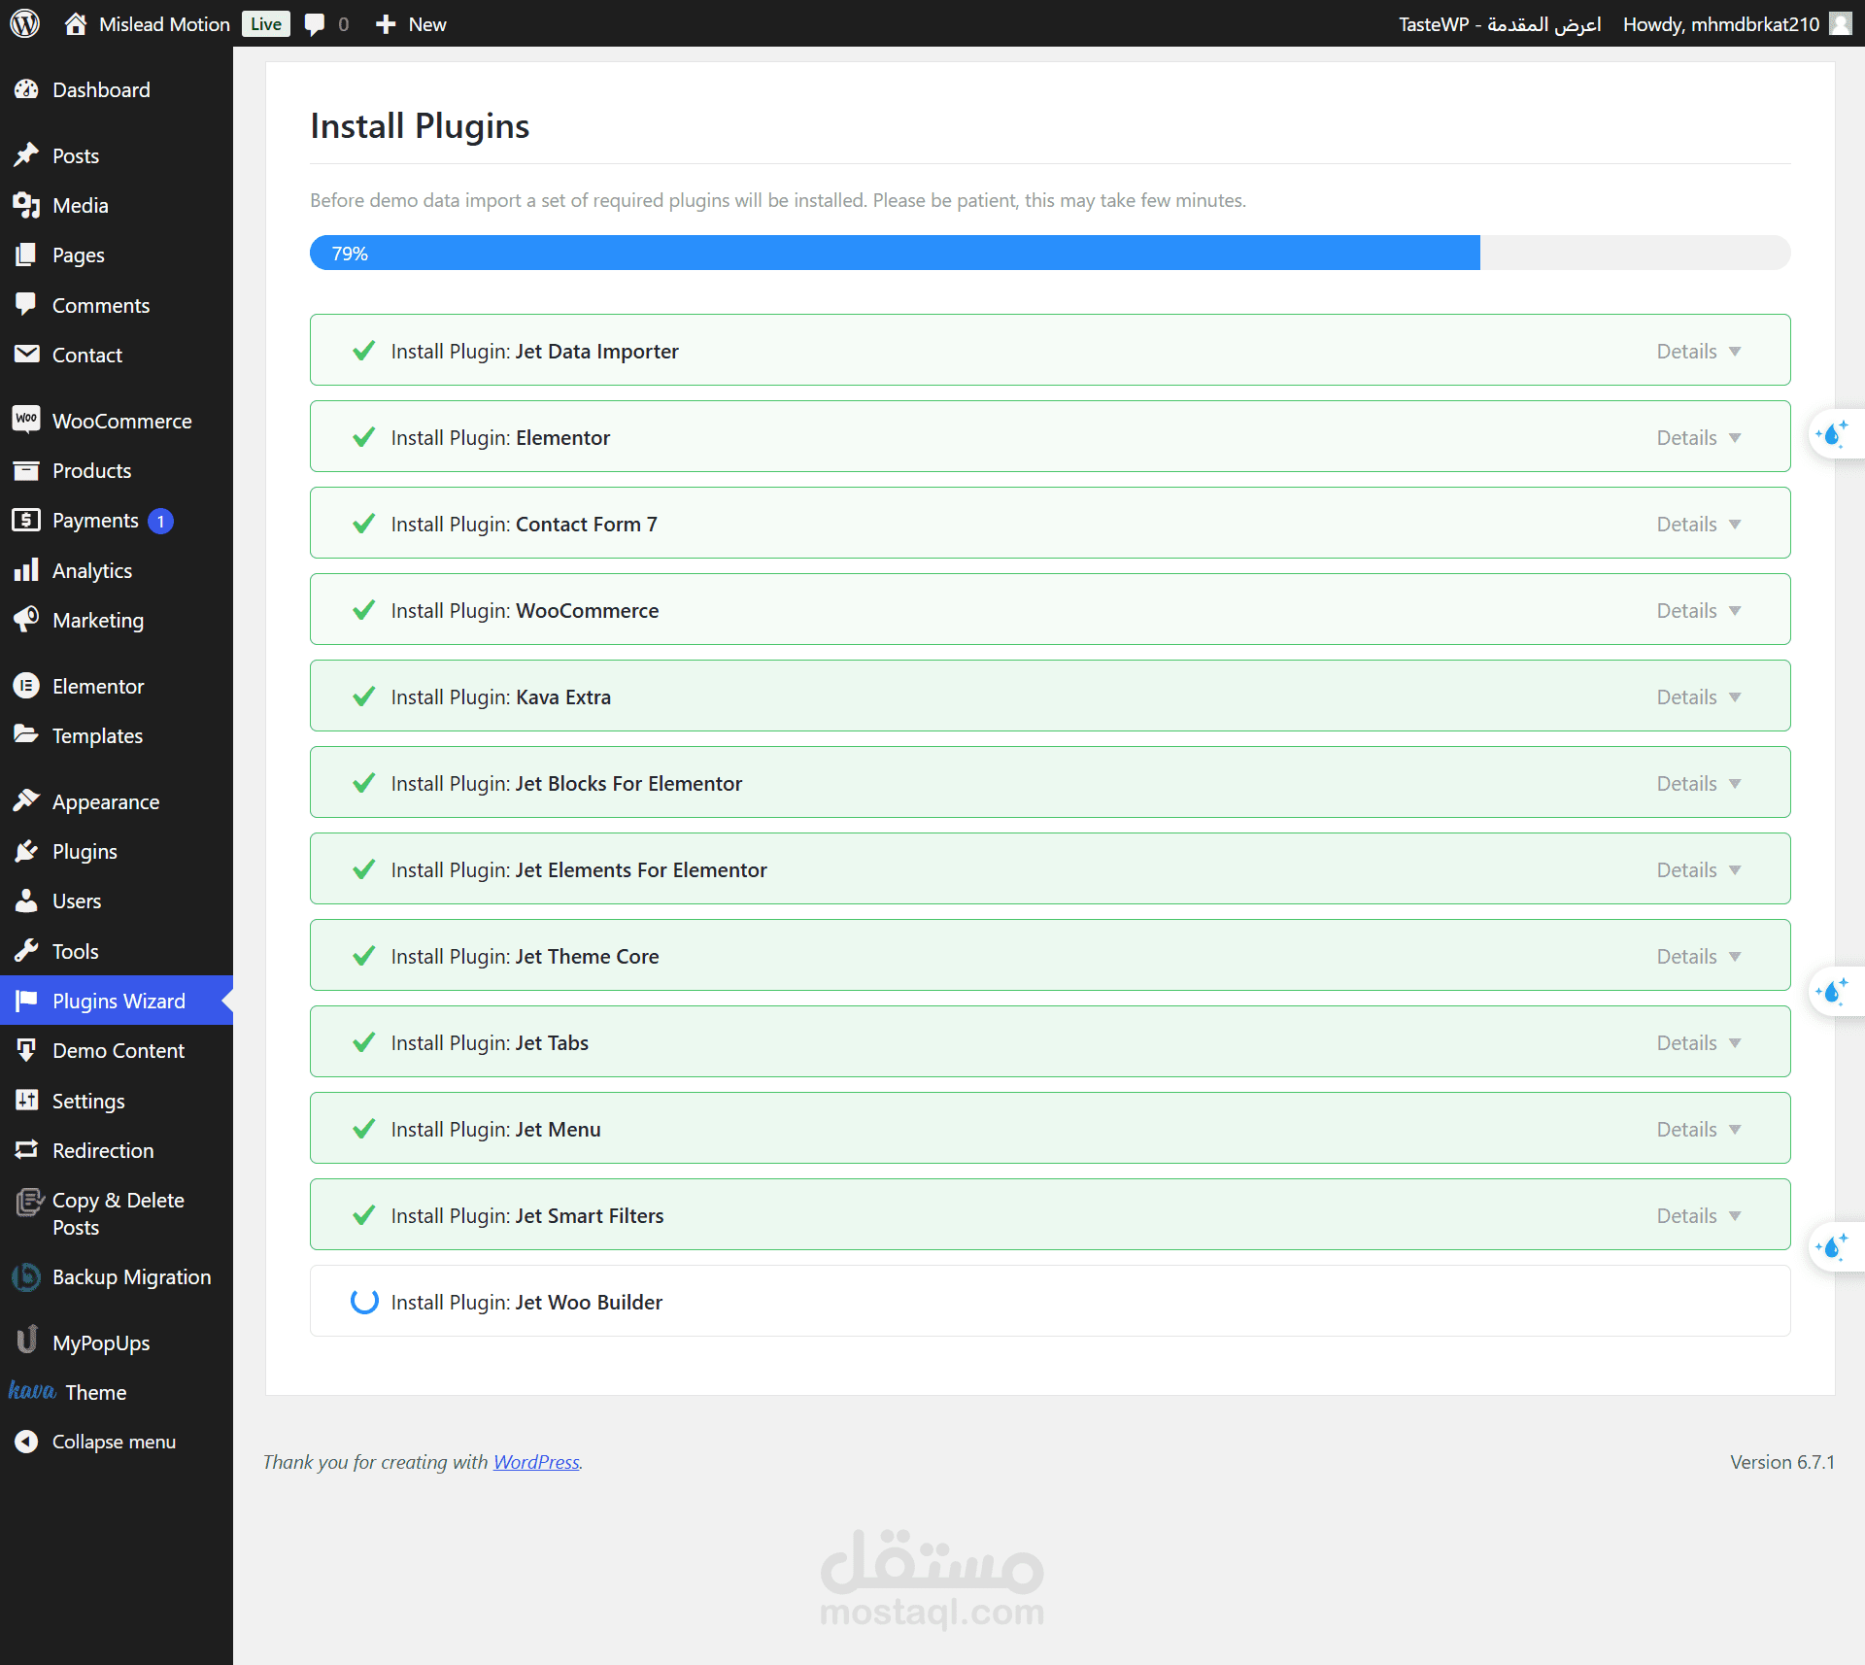
Task: Click the user avatar at top right
Action: [x=1840, y=23]
